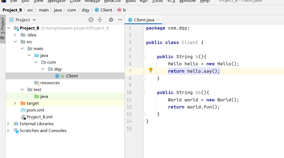284x158 pixels.
Task: Collapse the src folder
Action: tap(15, 42)
